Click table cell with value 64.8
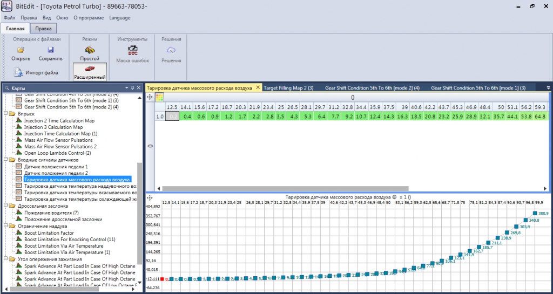The width and height of the screenshot is (553, 294). click(539, 116)
